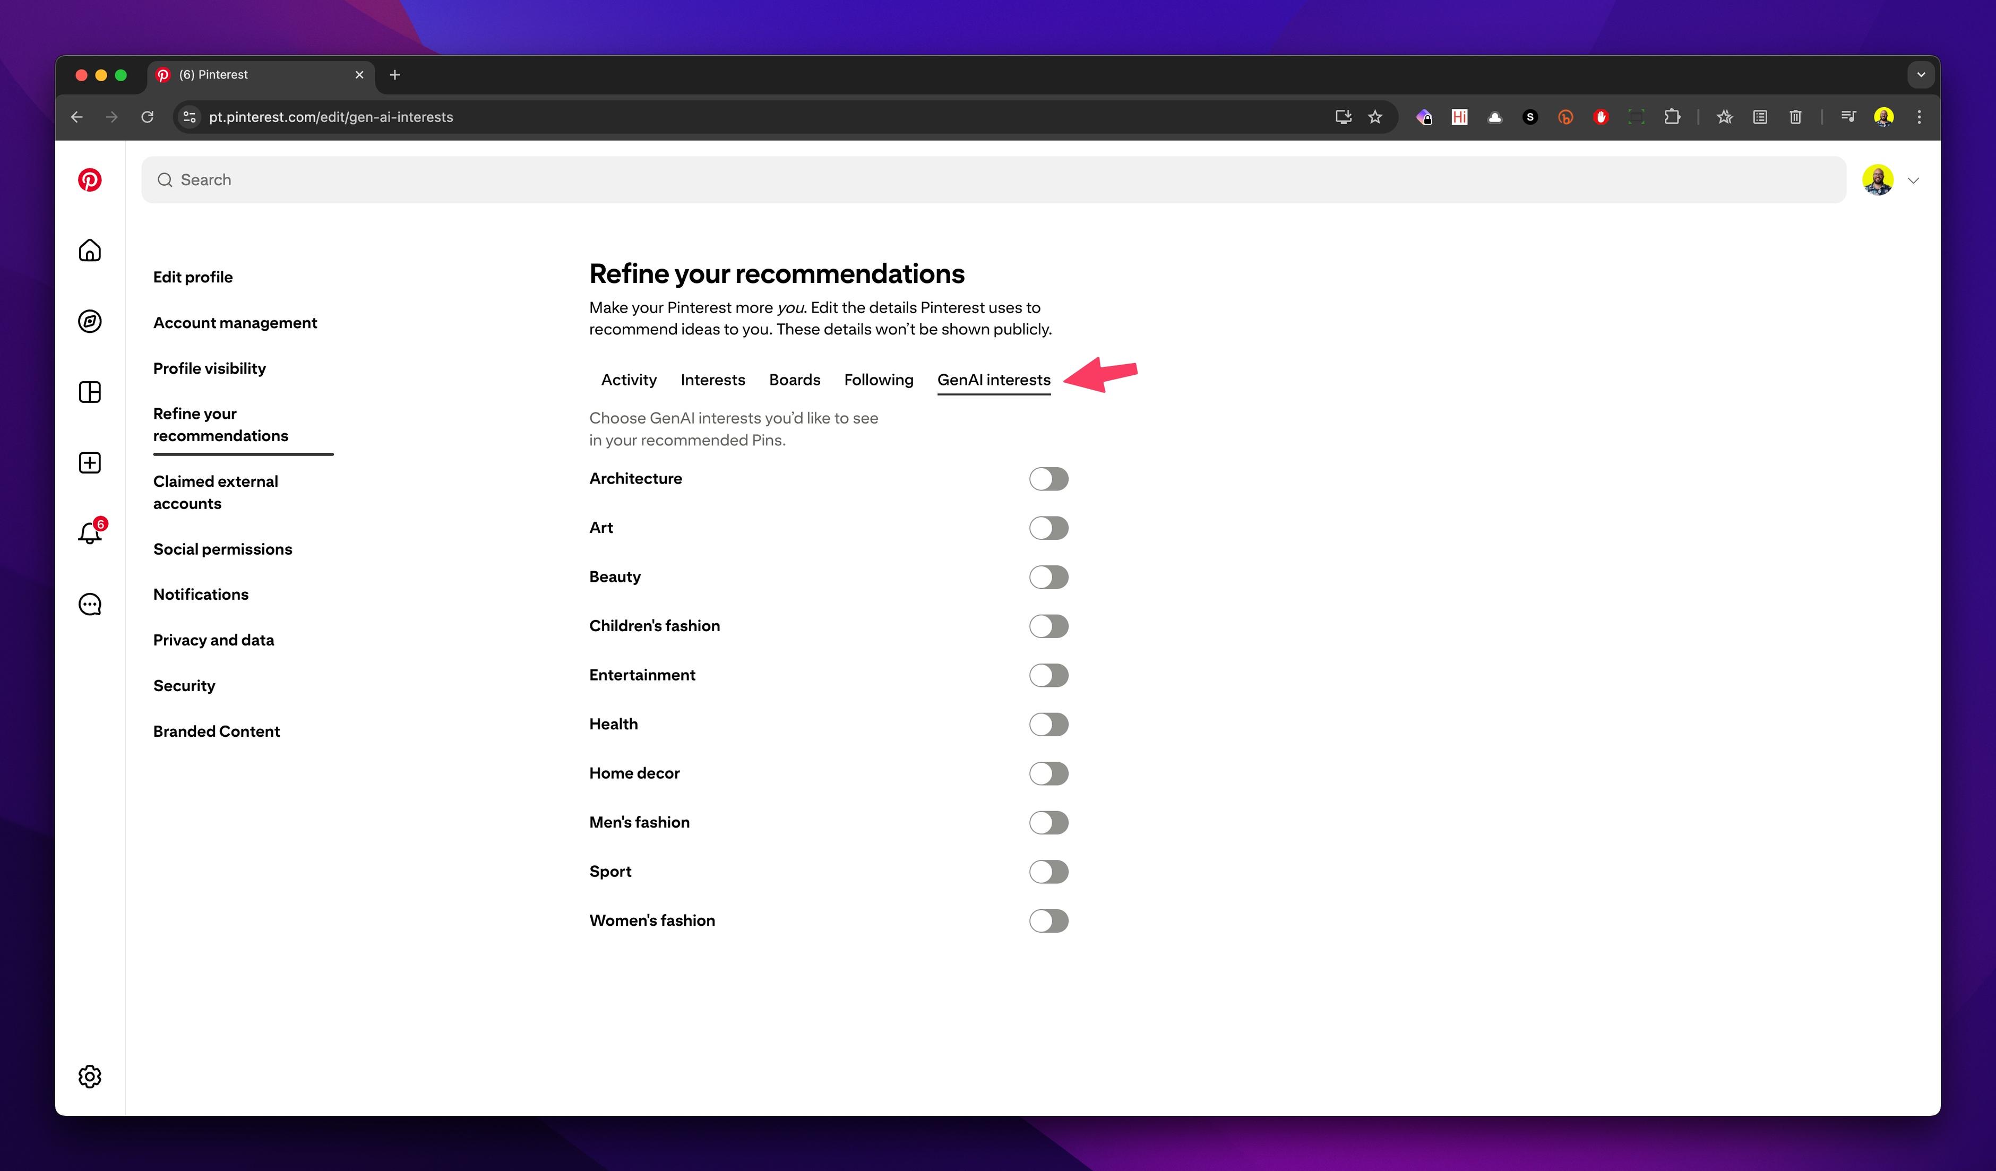Open the Chrome three-dot menu

coord(1918,117)
